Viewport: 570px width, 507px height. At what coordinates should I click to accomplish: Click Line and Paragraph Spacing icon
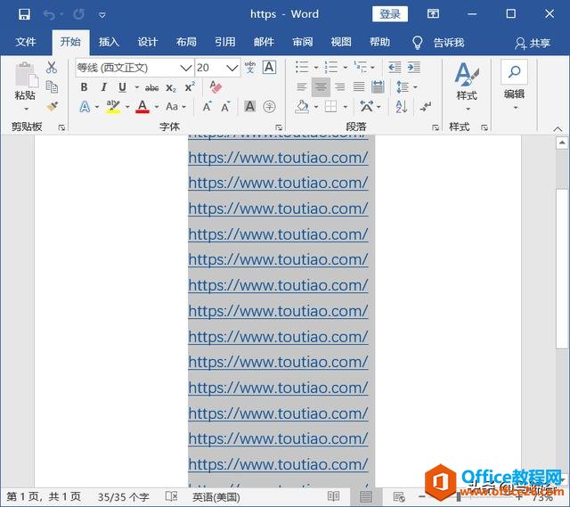click(x=403, y=87)
